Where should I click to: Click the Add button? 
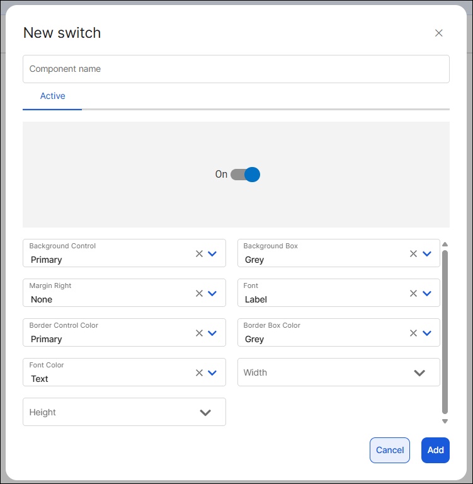coord(435,450)
